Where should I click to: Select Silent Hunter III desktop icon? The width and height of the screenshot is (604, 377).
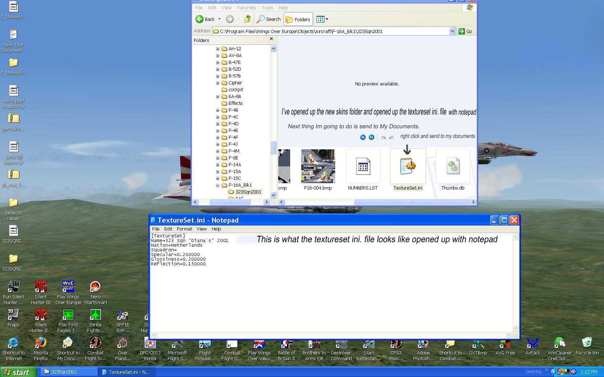click(x=41, y=293)
